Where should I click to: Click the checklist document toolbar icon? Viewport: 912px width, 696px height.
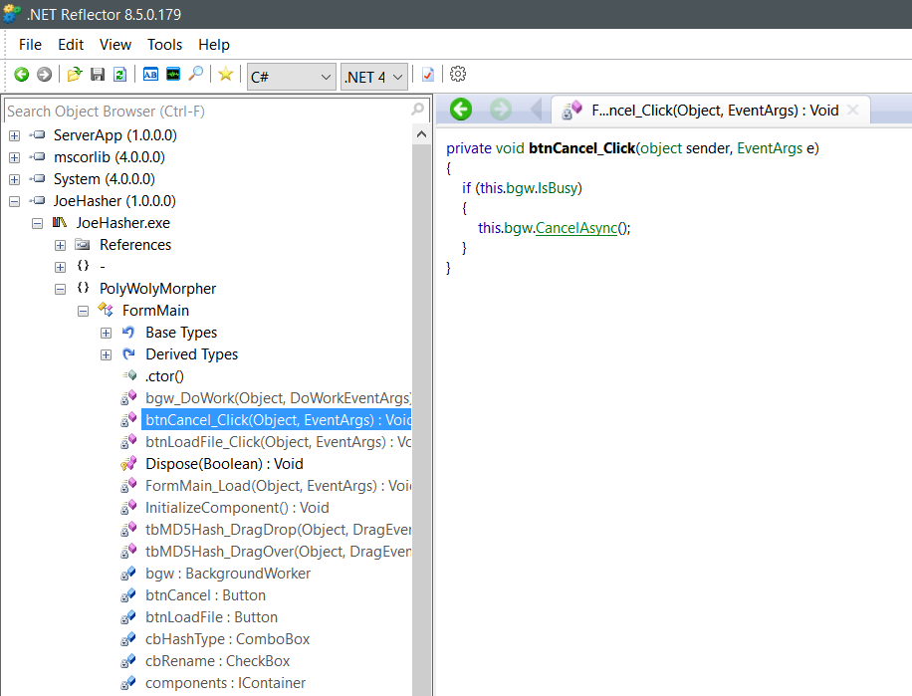428,75
